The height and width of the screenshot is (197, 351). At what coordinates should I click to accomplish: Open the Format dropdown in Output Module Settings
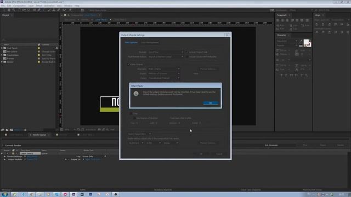[166, 52]
